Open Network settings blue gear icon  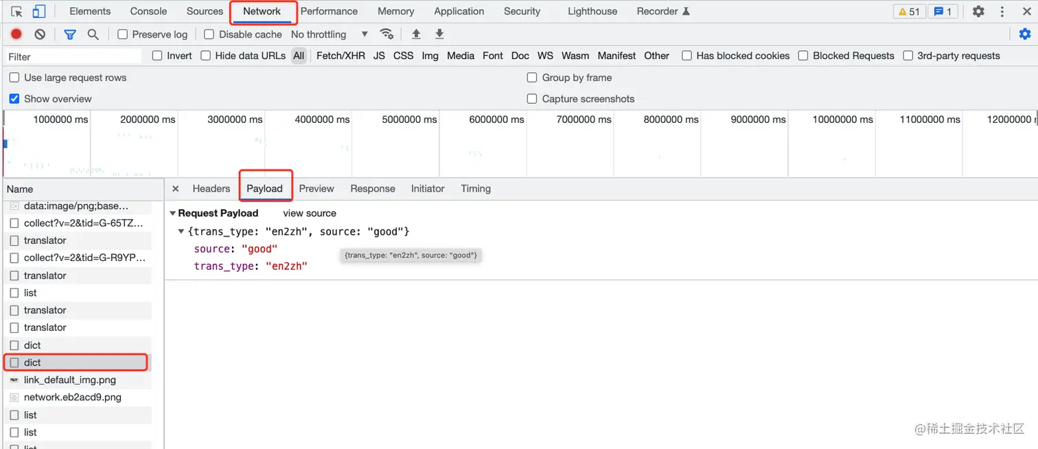[1025, 34]
